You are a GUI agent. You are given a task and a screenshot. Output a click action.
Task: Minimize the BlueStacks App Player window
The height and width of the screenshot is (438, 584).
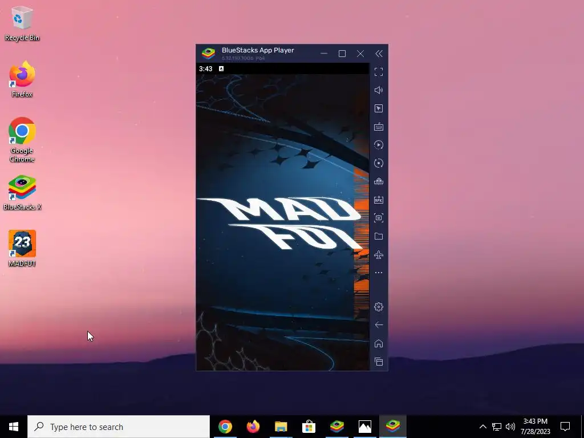(324, 54)
